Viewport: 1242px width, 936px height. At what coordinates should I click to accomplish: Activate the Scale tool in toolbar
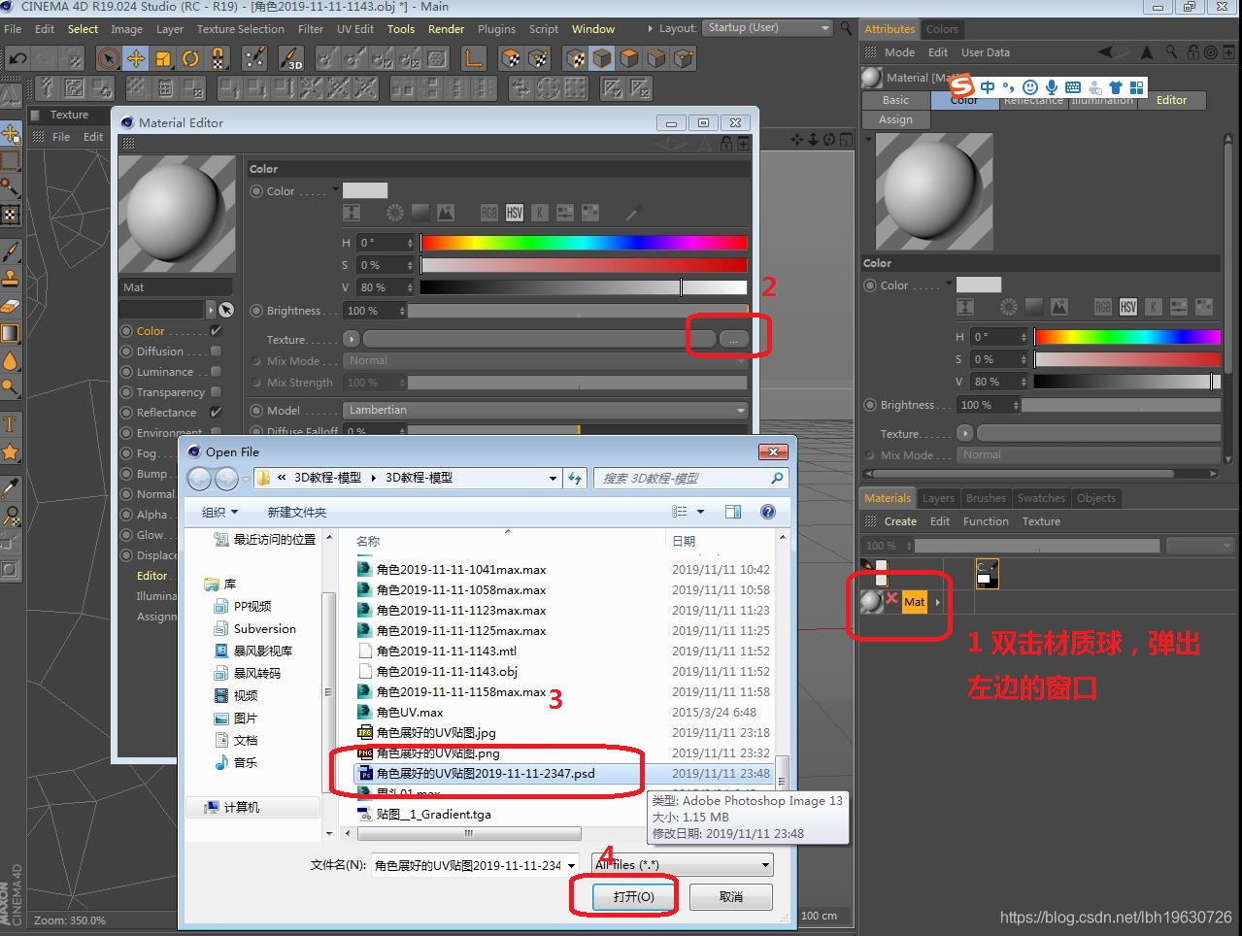(x=163, y=59)
